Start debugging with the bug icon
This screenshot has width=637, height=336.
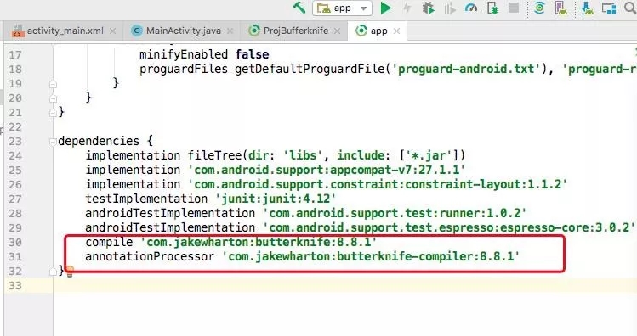point(428,8)
